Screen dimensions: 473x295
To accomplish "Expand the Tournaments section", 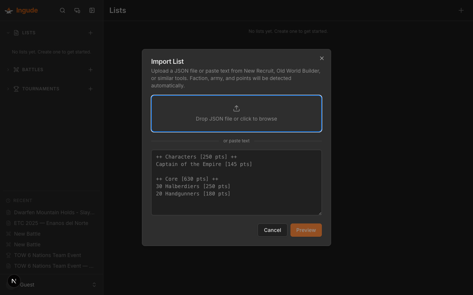I will pos(8,88).
